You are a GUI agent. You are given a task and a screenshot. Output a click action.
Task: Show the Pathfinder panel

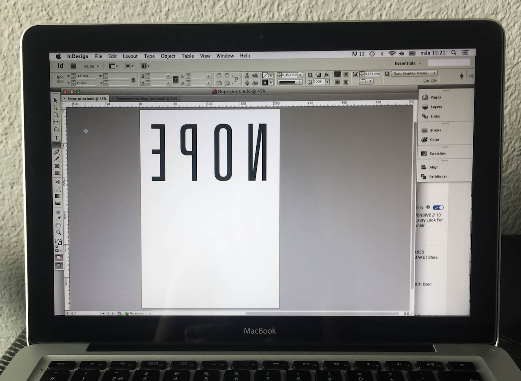click(438, 177)
